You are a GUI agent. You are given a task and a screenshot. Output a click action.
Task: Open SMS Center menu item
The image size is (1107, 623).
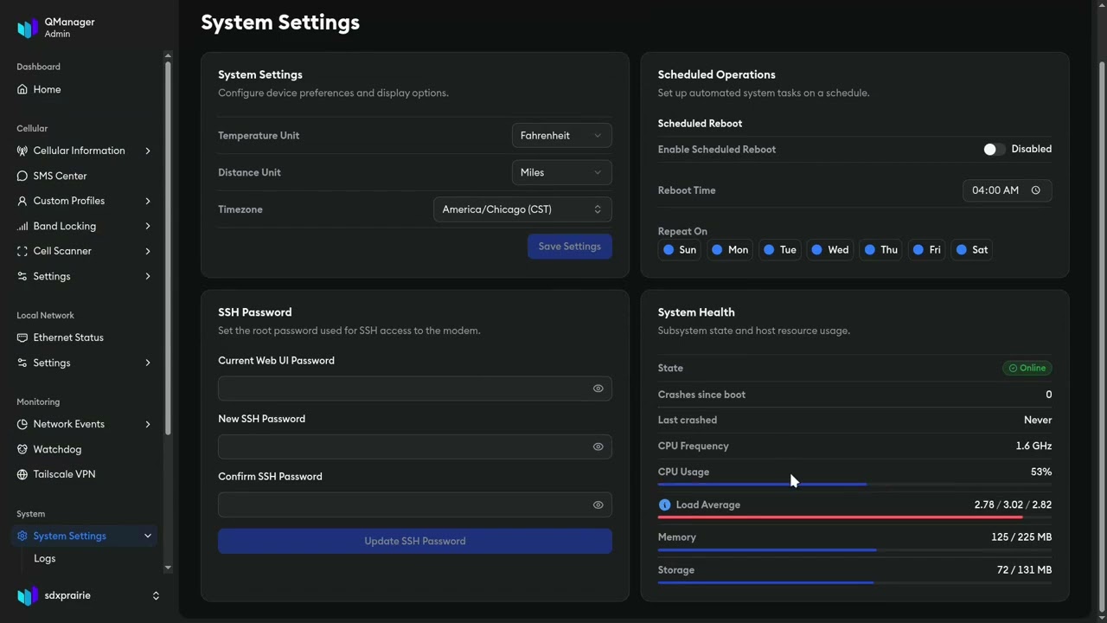pos(84,176)
